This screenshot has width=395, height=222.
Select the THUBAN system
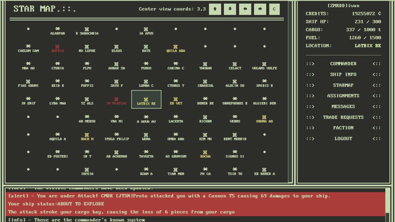(205, 66)
